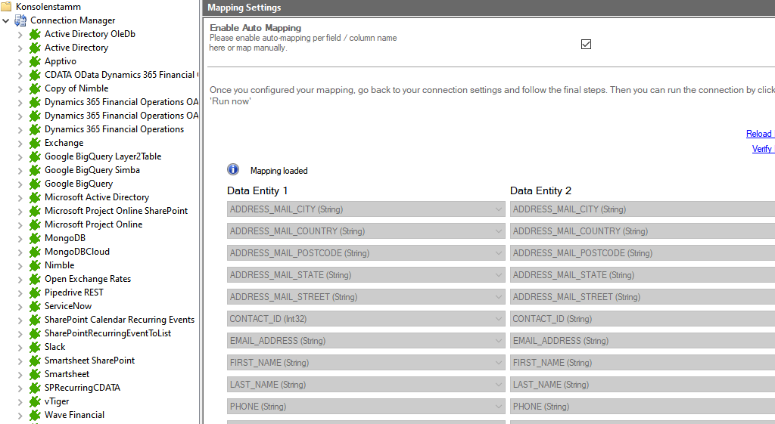Click the Wave Financial connection icon
The height and width of the screenshot is (424, 775).
[x=35, y=415]
